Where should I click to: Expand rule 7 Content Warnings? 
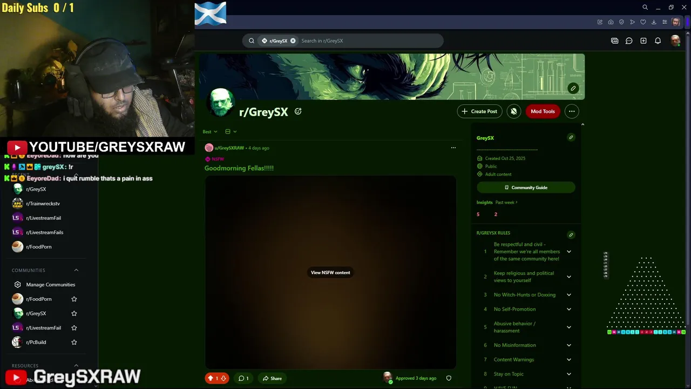[568, 360]
